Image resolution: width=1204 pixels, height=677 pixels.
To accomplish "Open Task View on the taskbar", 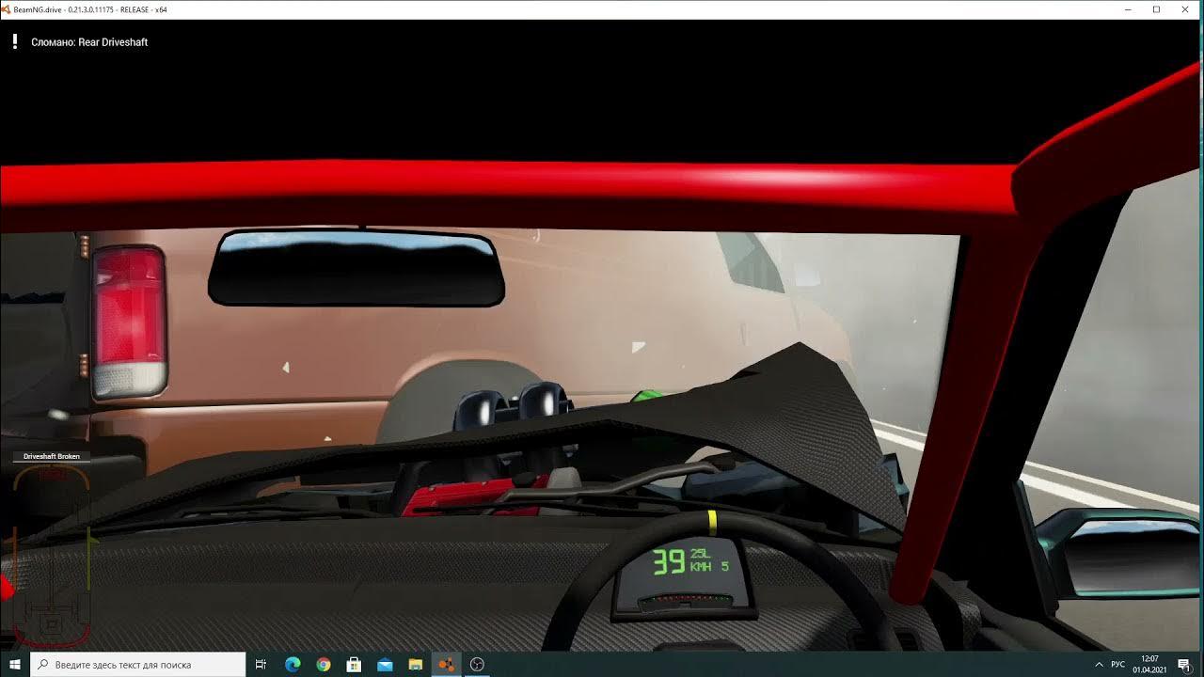I will [261, 665].
